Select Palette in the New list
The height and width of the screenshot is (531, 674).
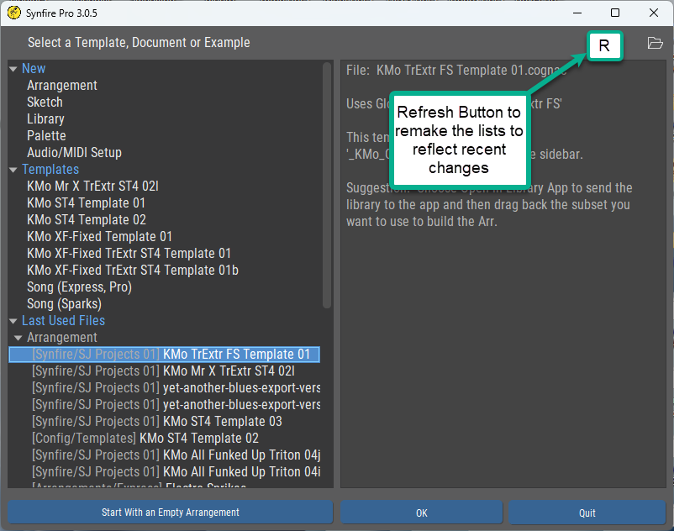[x=46, y=136]
